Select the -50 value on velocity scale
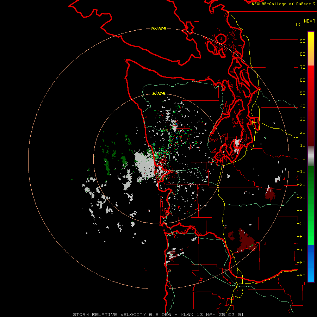The height and width of the screenshot is (317, 317). pyautogui.click(x=301, y=224)
